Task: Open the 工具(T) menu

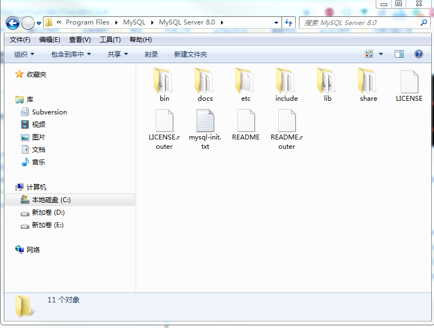Action: 110,40
